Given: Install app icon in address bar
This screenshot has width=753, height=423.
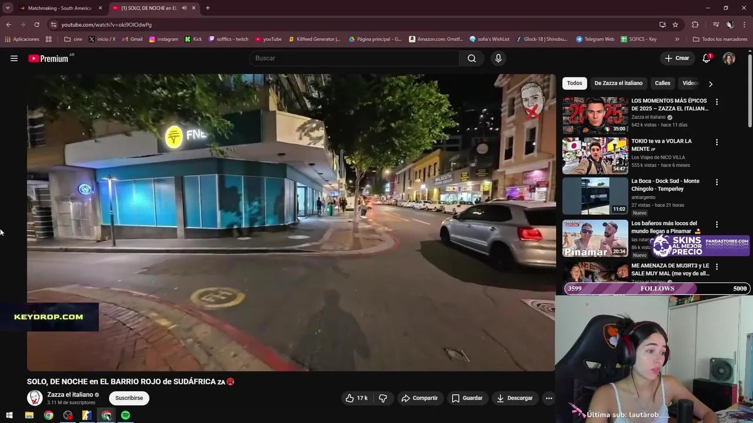Looking at the screenshot, I should pos(662,25).
